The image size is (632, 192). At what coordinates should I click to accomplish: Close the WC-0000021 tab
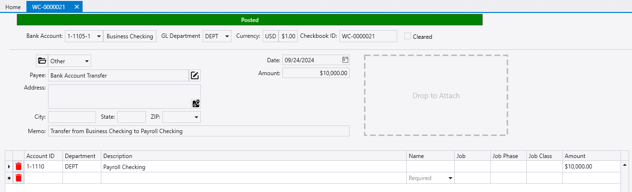pyautogui.click(x=77, y=7)
